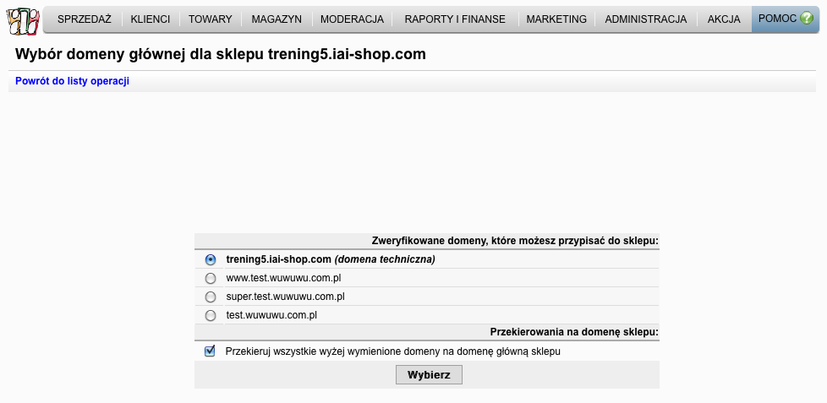827x403 pixels.
Task: Choose the test.wuwuwu.com.pl radio option
Action: (x=211, y=315)
